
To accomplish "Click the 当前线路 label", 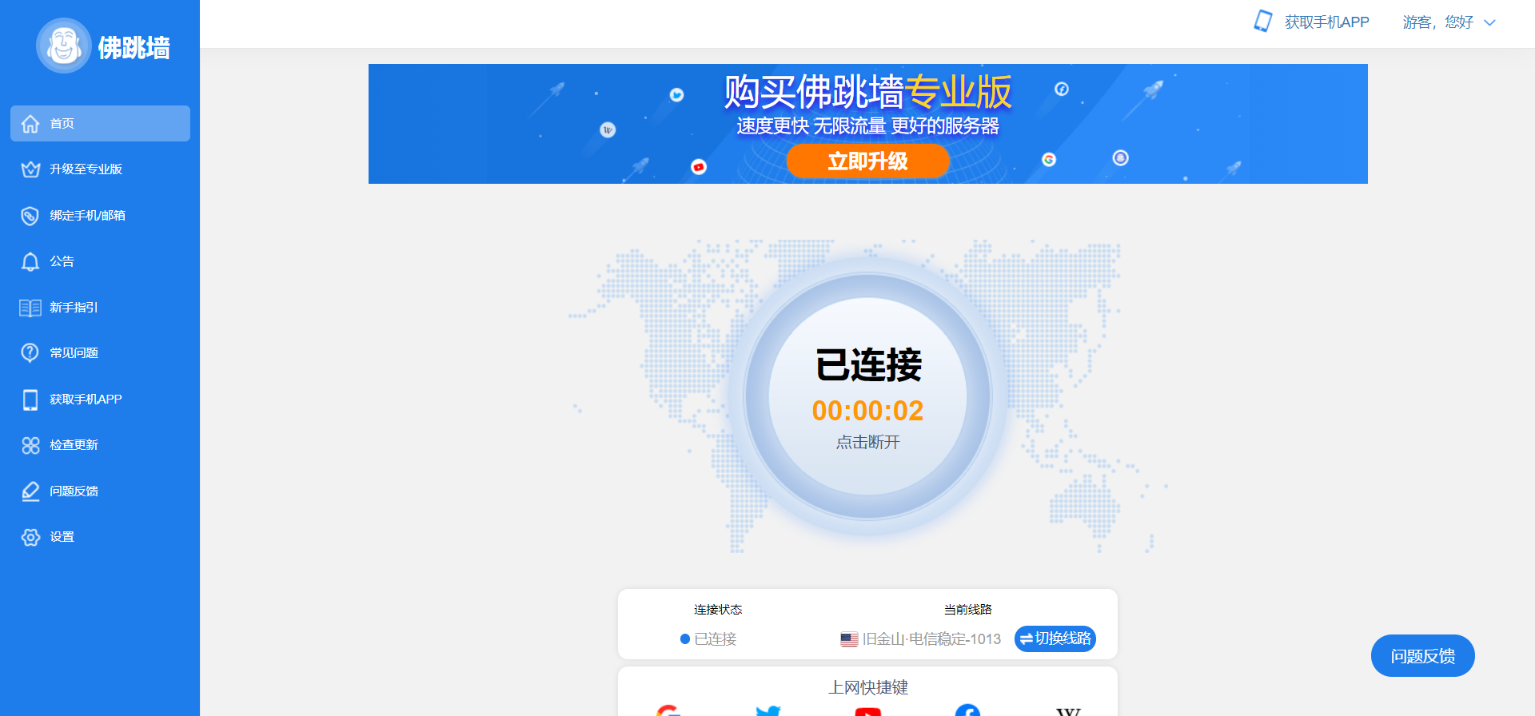I will pyautogui.click(x=967, y=610).
